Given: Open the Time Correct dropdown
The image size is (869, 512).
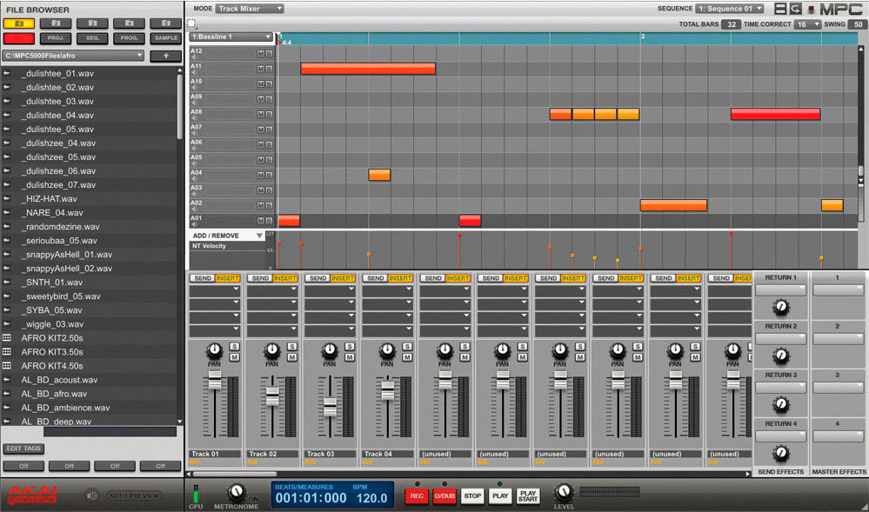Looking at the screenshot, I should 806,24.
